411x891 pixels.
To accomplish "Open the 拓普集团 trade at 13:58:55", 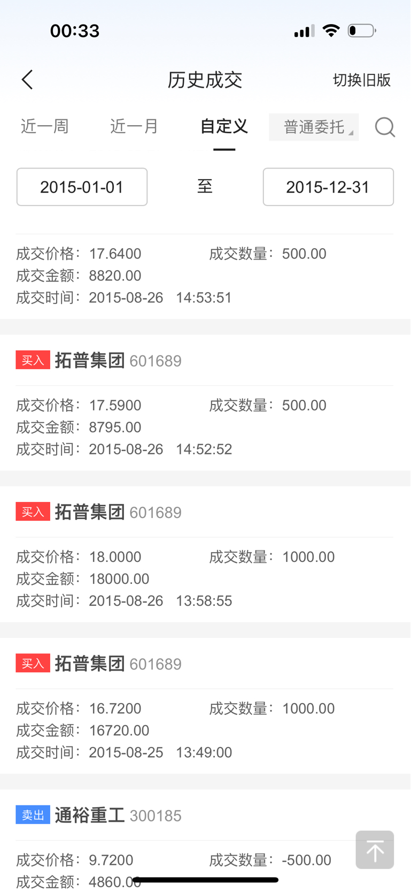I will pyautogui.click(x=205, y=554).
